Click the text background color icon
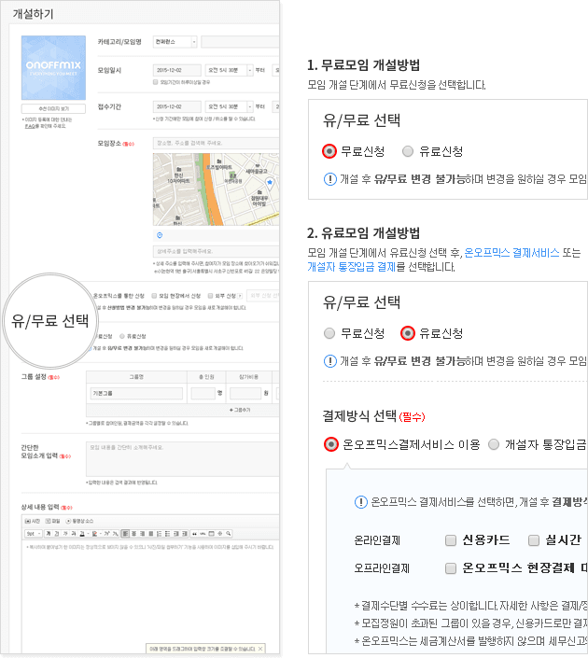 [95, 534]
